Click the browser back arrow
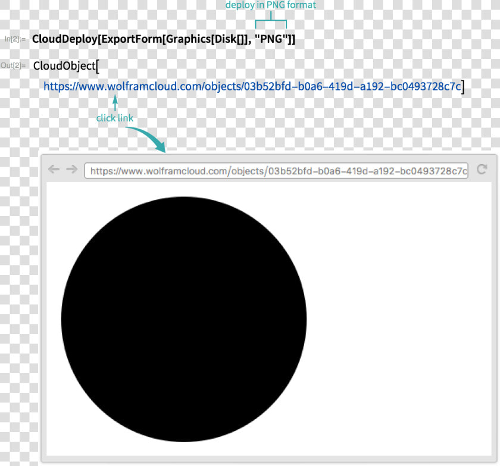Image resolution: width=500 pixels, height=466 pixels. (54, 169)
